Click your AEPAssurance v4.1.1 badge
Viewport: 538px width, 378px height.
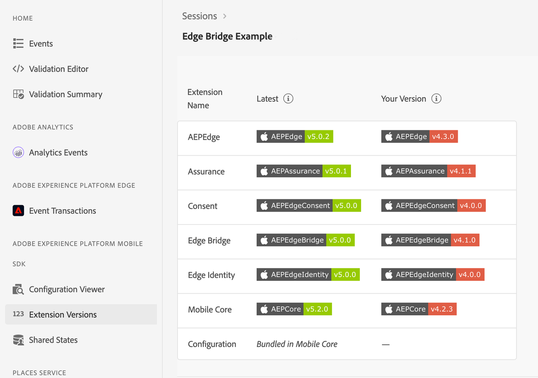(x=428, y=171)
